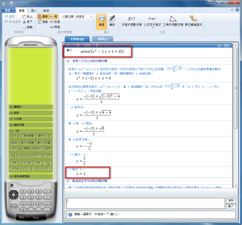Open the 方程式規劃求解 equation solver (x=?)

pos(131,21)
